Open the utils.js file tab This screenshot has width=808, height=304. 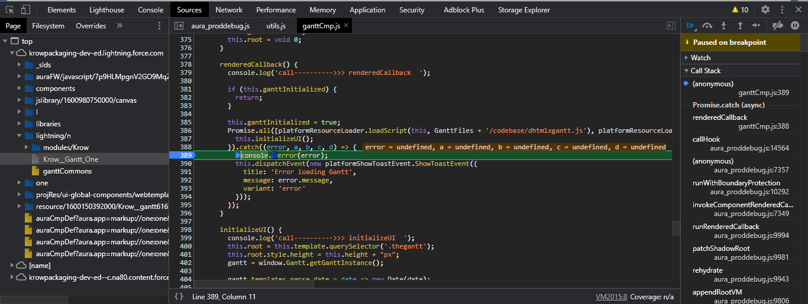pos(276,26)
